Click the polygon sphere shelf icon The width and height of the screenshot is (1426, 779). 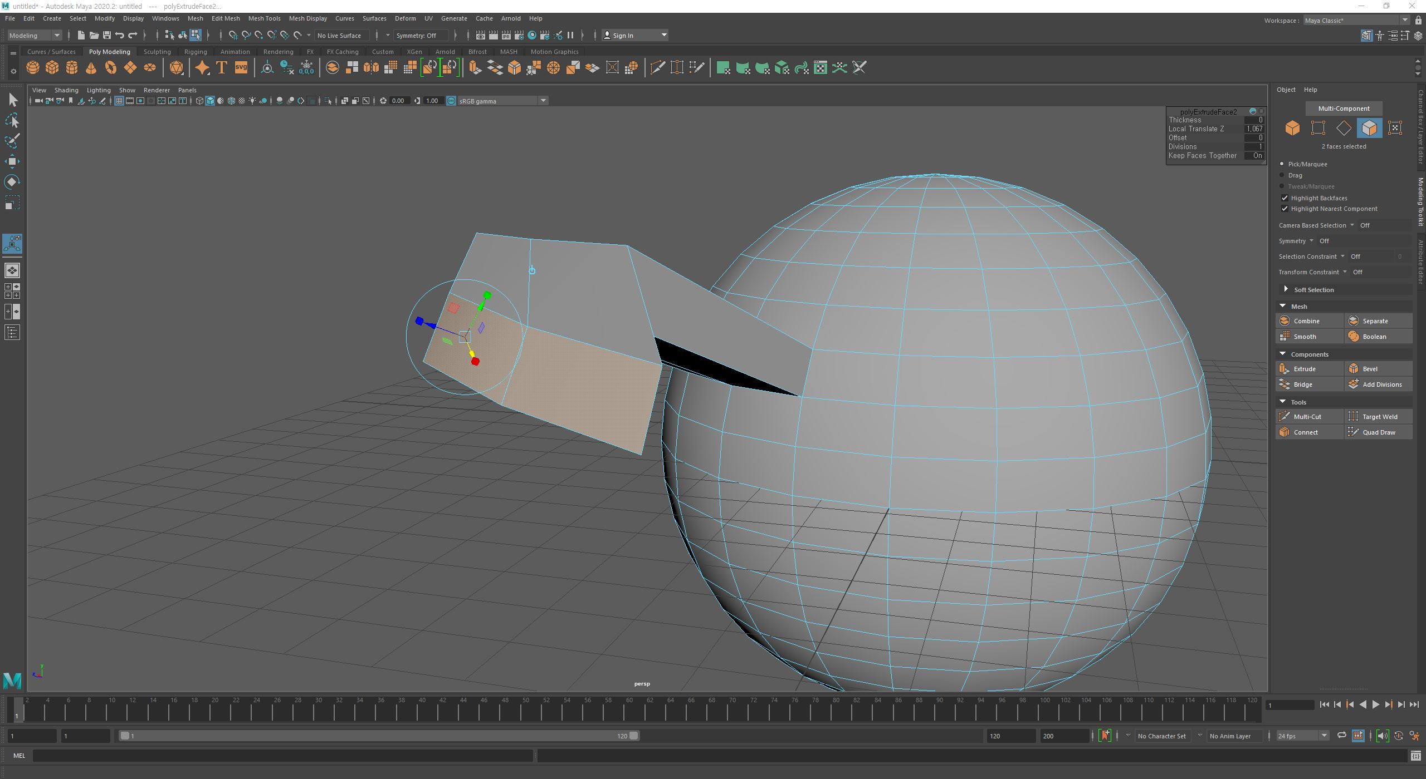click(33, 68)
